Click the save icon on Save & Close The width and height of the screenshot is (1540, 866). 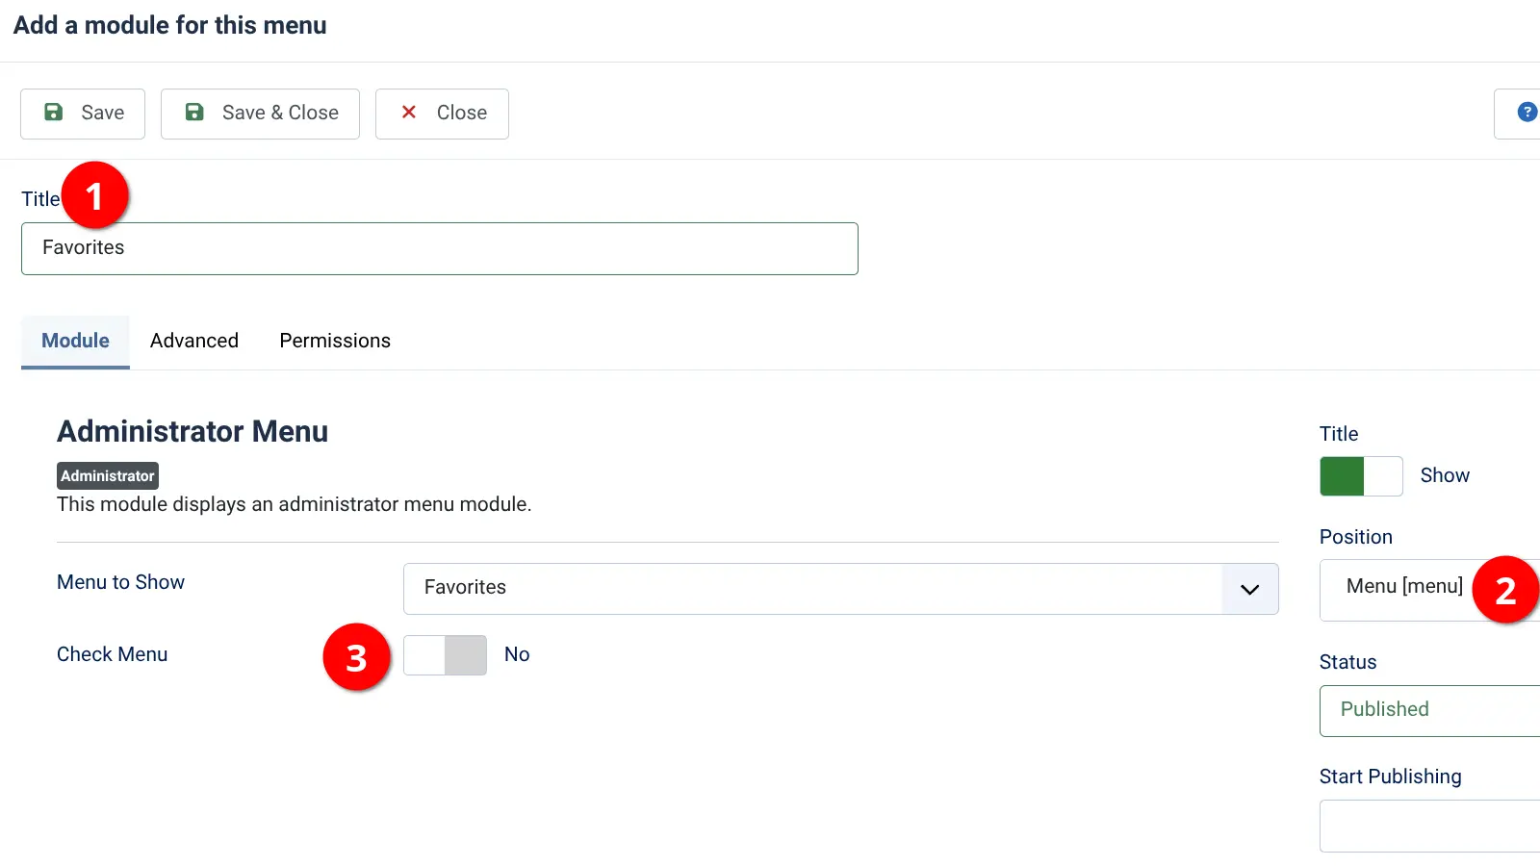click(x=193, y=113)
